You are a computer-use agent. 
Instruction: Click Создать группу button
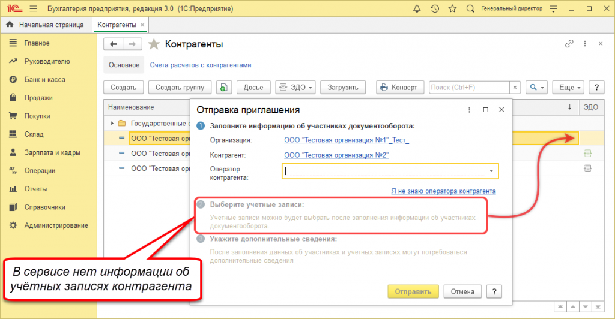pyautogui.click(x=180, y=88)
